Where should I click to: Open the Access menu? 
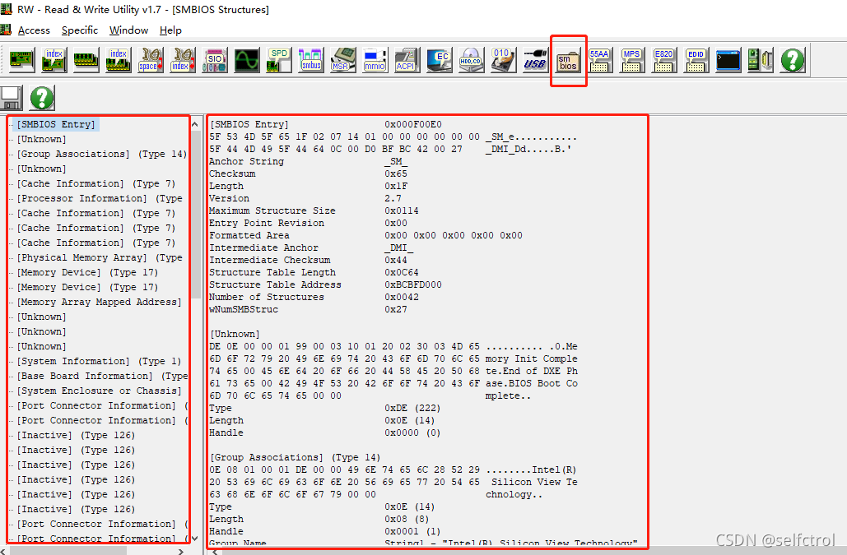[34, 30]
